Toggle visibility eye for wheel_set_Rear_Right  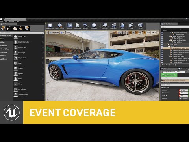tap(162, 40)
